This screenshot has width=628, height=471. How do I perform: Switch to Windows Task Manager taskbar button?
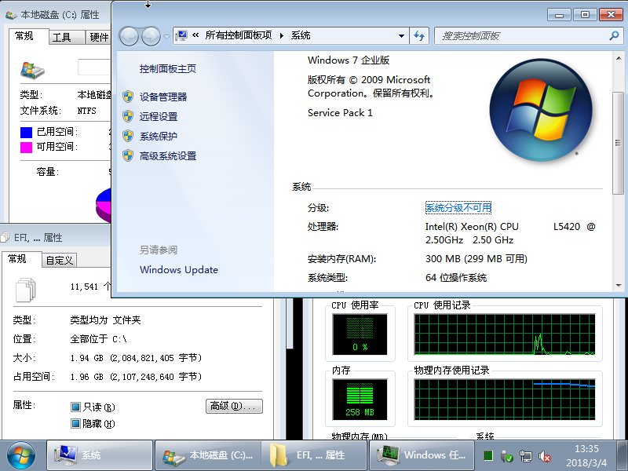[x=422, y=455]
